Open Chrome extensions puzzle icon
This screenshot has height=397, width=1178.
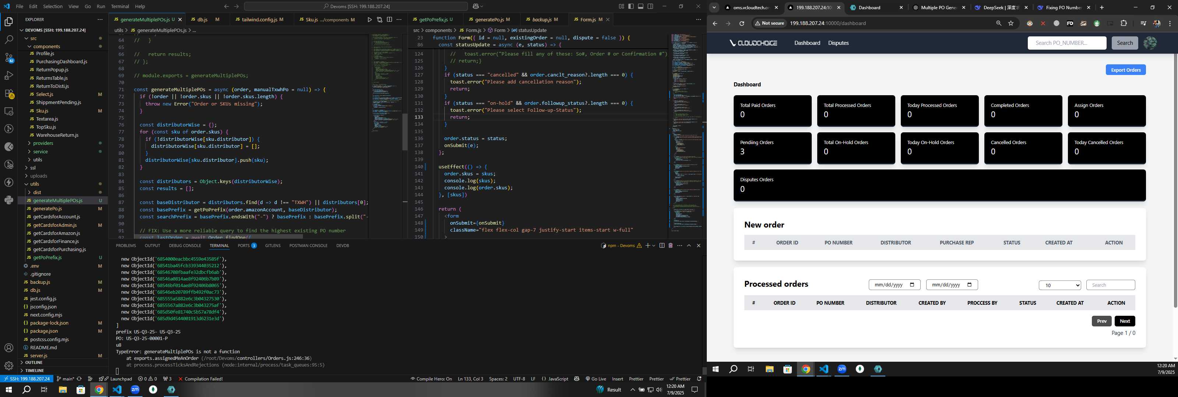[x=1124, y=23]
